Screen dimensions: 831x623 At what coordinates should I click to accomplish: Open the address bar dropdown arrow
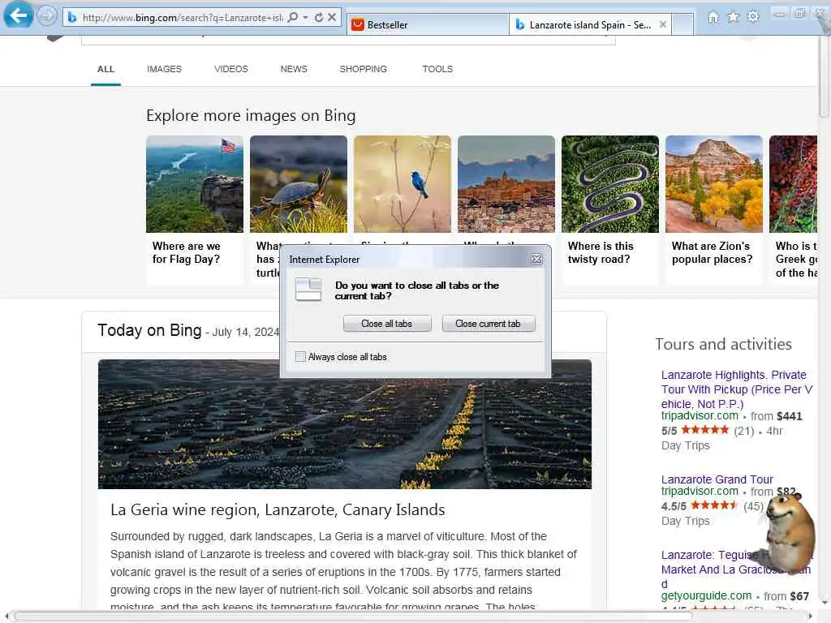click(305, 18)
